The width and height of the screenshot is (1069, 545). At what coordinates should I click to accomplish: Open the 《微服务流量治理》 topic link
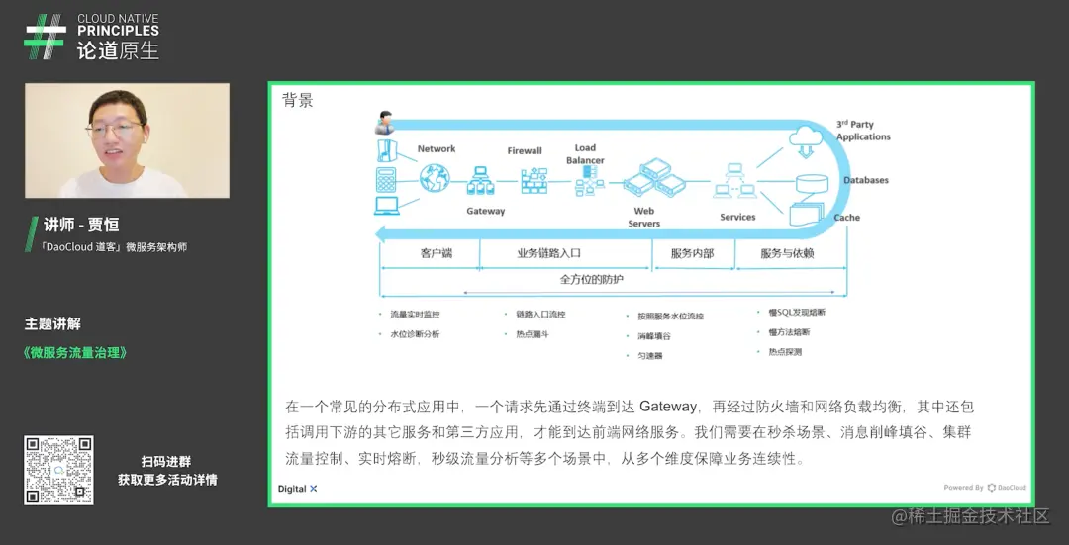[x=75, y=353]
